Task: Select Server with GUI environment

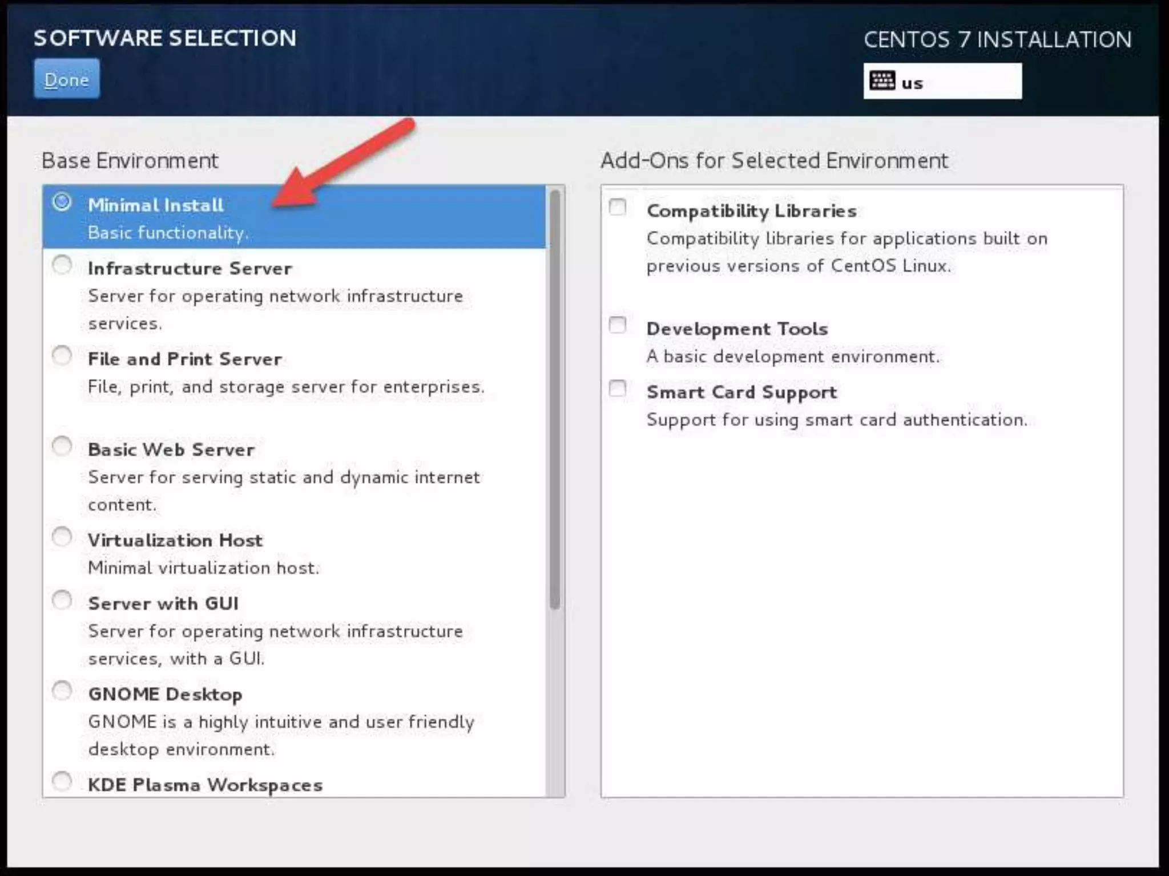Action: (x=62, y=600)
